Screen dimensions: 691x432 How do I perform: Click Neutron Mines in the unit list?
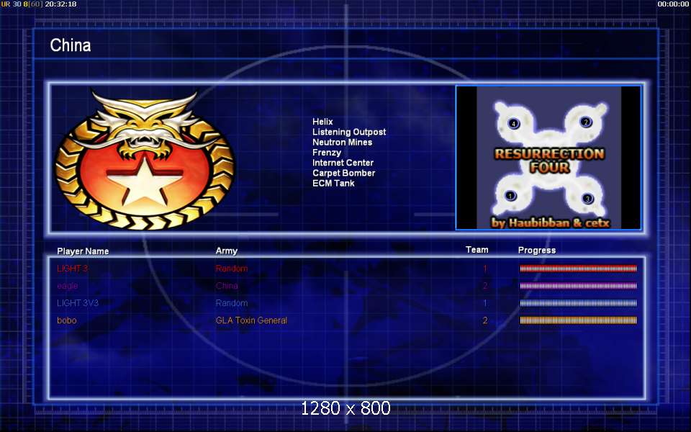[x=343, y=143]
